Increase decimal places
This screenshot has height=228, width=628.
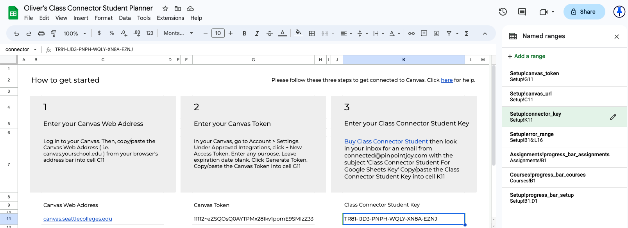(x=137, y=33)
